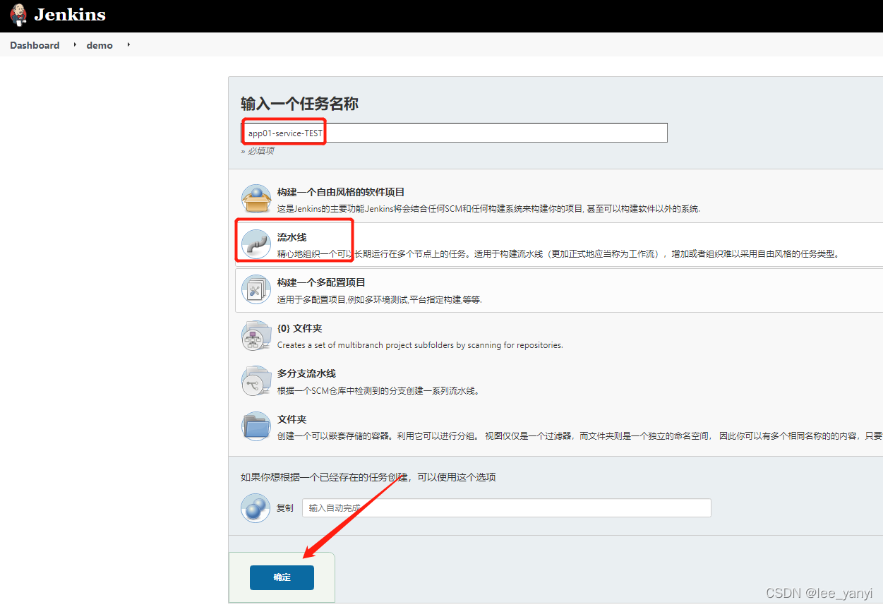
Task: Expand the Dashboard breadcrumb arrow
Action: (75, 44)
